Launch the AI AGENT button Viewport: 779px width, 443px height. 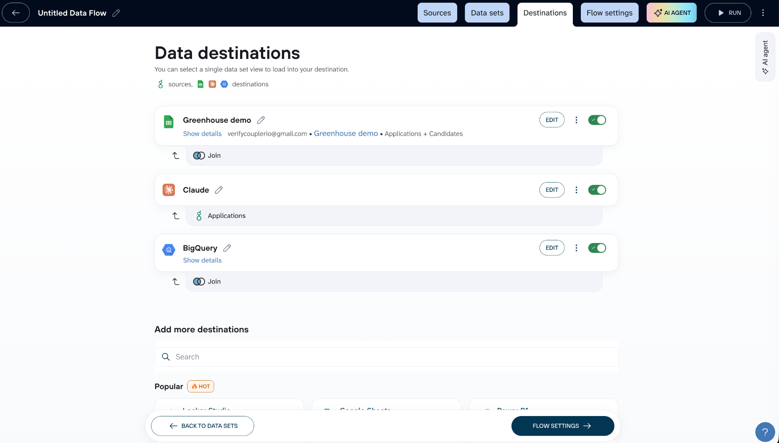[671, 13]
